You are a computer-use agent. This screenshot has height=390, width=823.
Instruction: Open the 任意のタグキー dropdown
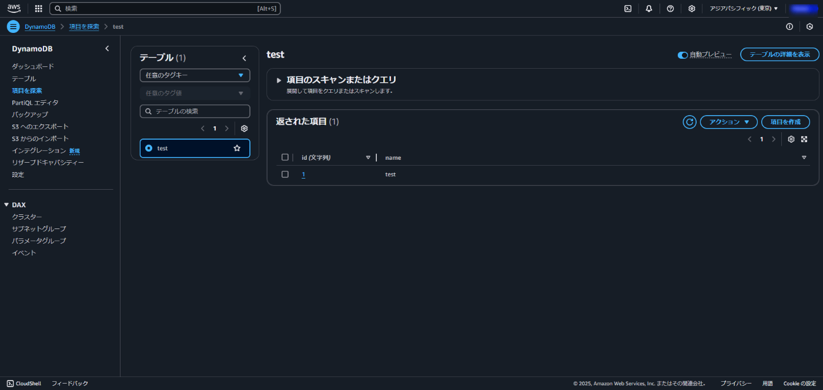point(195,75)
